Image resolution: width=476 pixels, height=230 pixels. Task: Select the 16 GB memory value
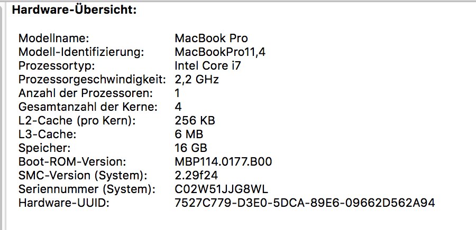pyautogui.click(x=191, y=148)
